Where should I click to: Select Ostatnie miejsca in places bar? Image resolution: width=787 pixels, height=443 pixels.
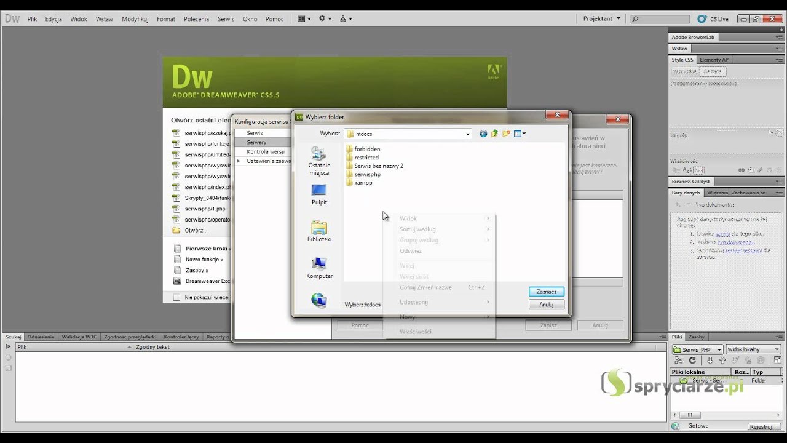pyautogui.click(x=319, y=161)
